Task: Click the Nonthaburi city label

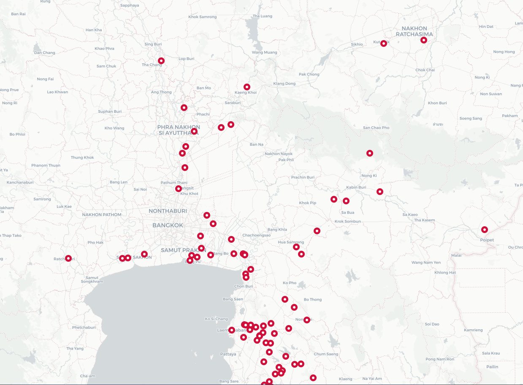Action: click(168, 211)
